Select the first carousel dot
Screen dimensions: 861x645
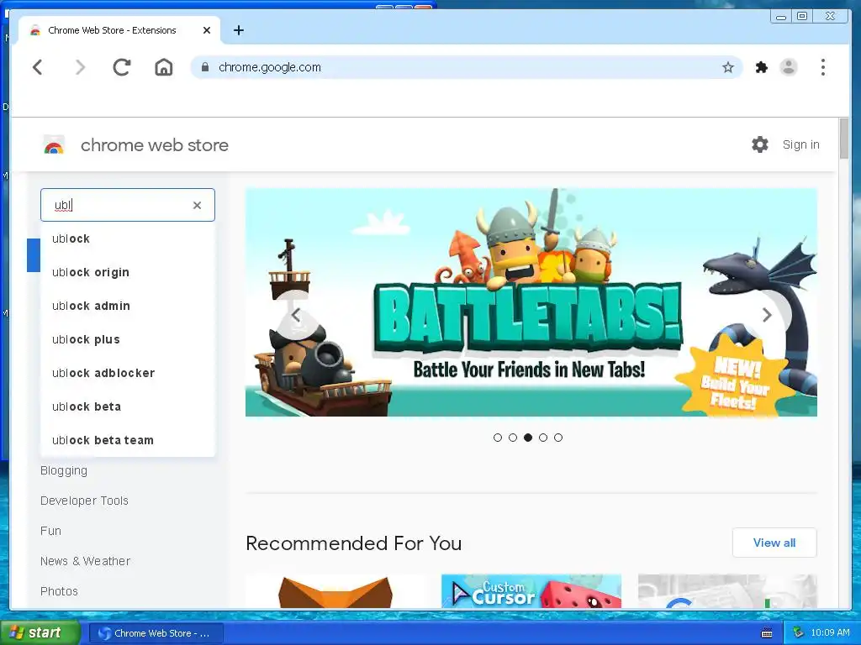pyautogui.click(x=498, y=437)
